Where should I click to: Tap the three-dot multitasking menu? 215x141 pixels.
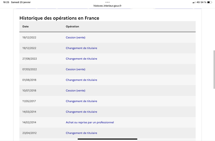coord(107,2)
